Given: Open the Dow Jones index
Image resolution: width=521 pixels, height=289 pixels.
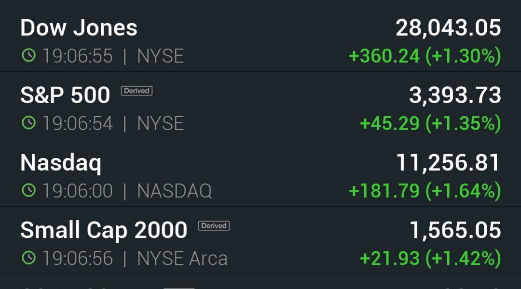Looking at the screenshot, I should click(x=260, y=37).
